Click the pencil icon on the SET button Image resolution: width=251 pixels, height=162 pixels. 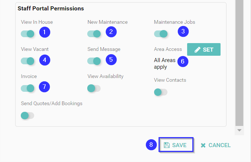[198, 49]
